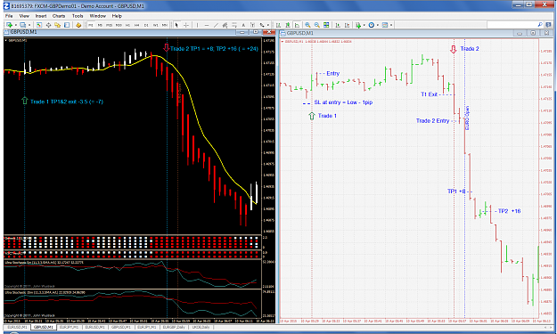Toggle chart shift icon
The height and width of the screenshot is (334, 557).
[x=347, y=25]
